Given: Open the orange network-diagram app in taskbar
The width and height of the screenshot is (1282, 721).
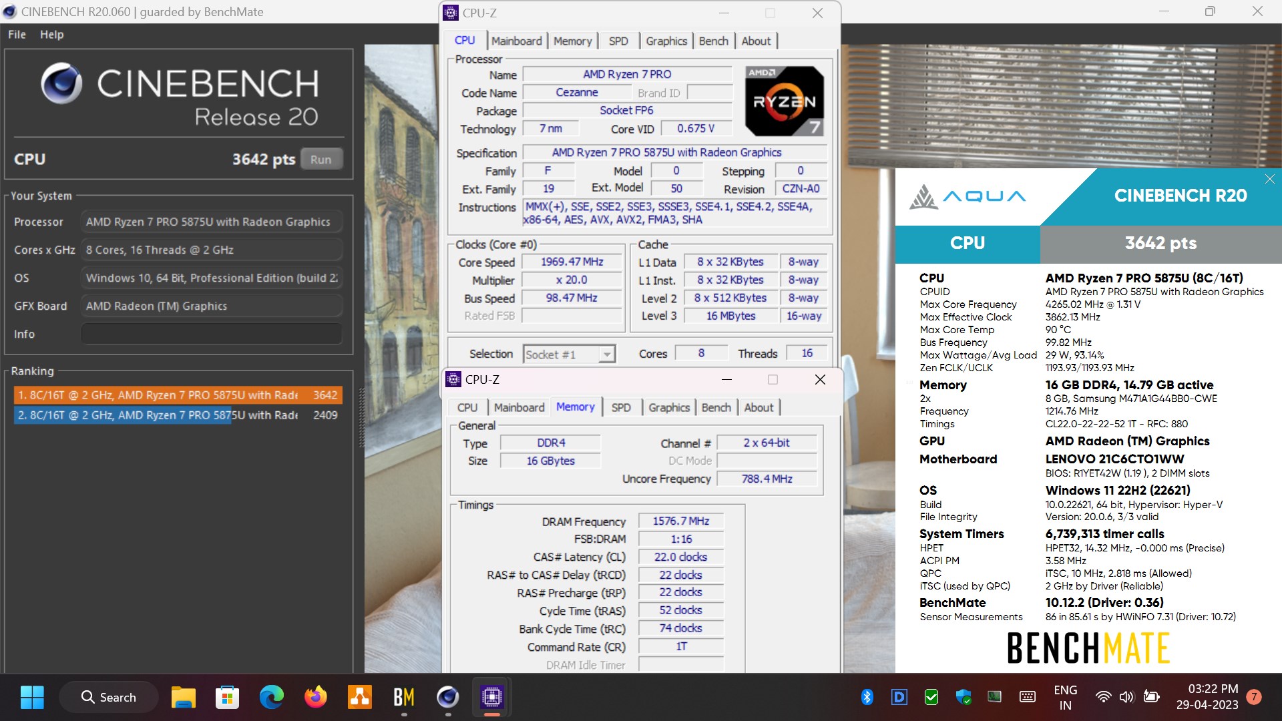Looking at the screenshot, I should [360, 697].
